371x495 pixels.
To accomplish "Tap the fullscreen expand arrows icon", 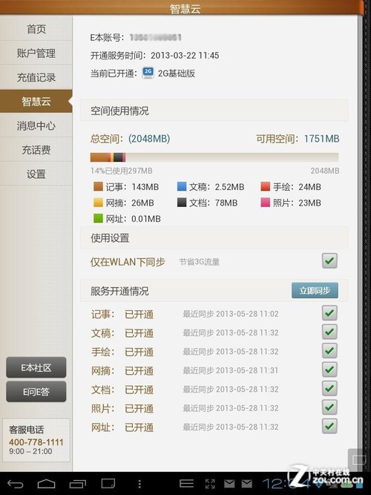I will 210,484.
